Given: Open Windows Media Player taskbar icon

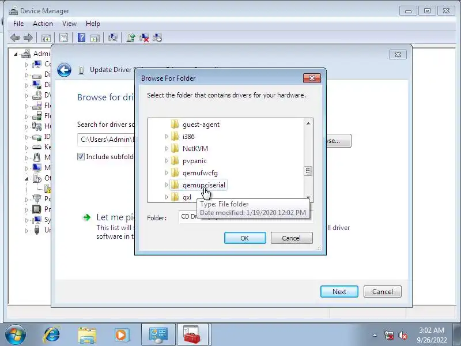Looking at the screenshot, I should click(121, 335).
